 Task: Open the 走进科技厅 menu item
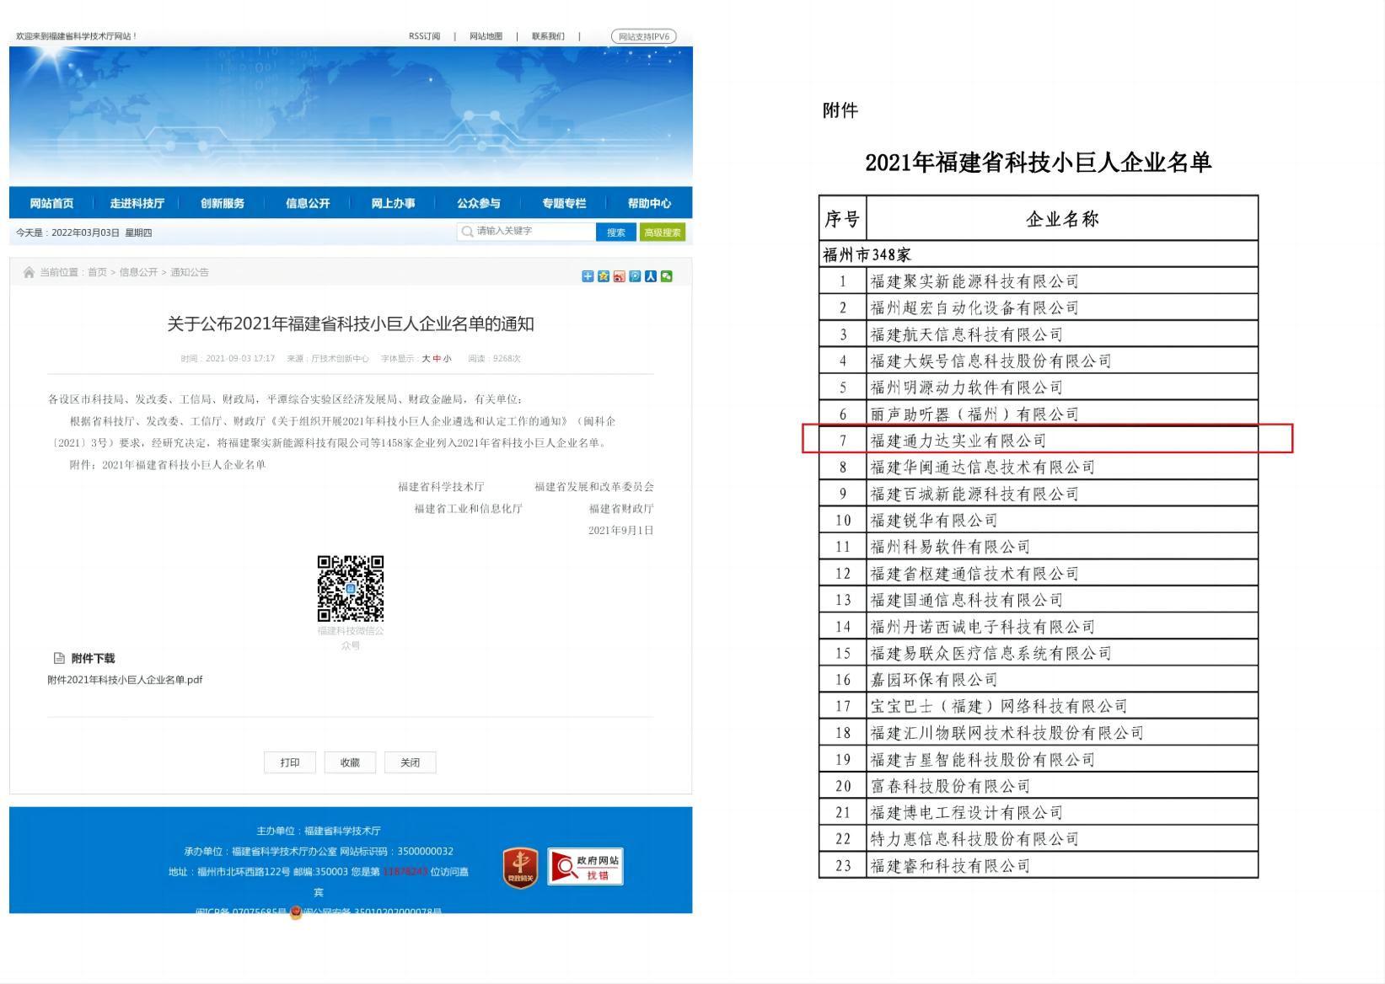137,203
